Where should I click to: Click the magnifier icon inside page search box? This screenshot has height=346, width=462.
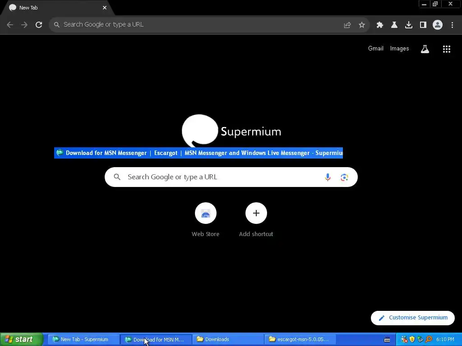pyautogui.click(x=117, y=177)
